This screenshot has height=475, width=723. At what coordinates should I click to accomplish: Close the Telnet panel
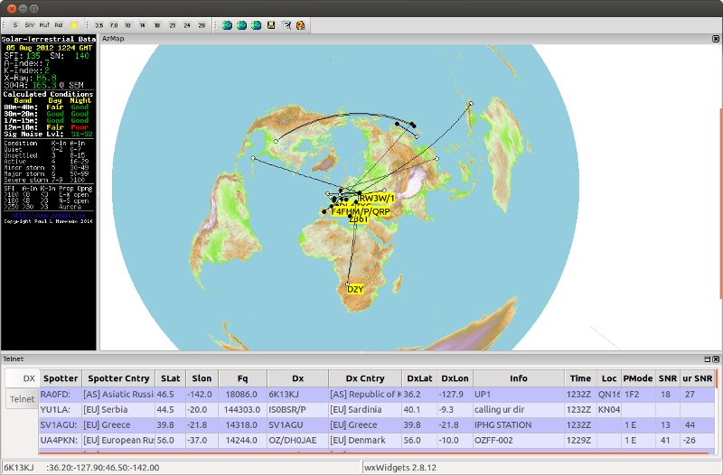point(716,359)
